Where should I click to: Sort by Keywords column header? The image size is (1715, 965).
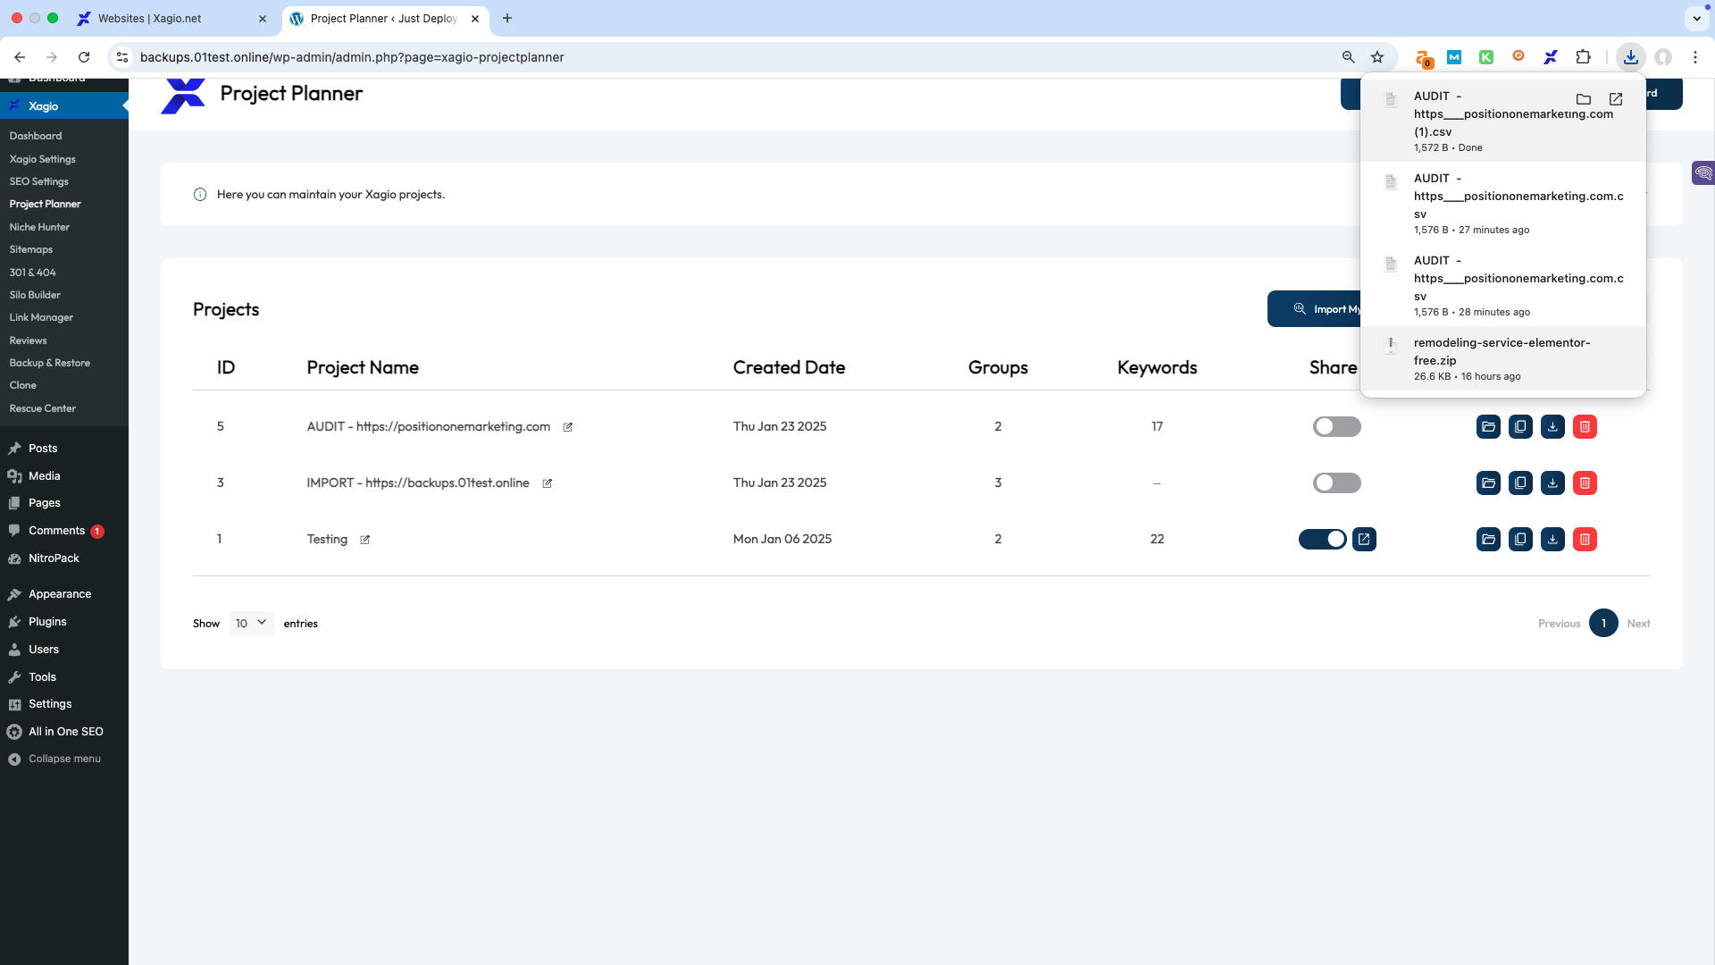click(1157, 367)
